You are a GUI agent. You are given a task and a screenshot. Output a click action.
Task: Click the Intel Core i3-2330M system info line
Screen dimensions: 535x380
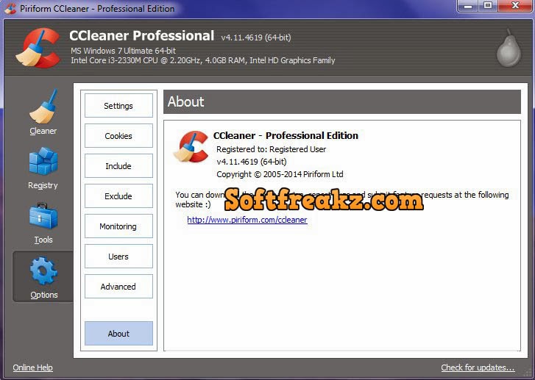203,60
